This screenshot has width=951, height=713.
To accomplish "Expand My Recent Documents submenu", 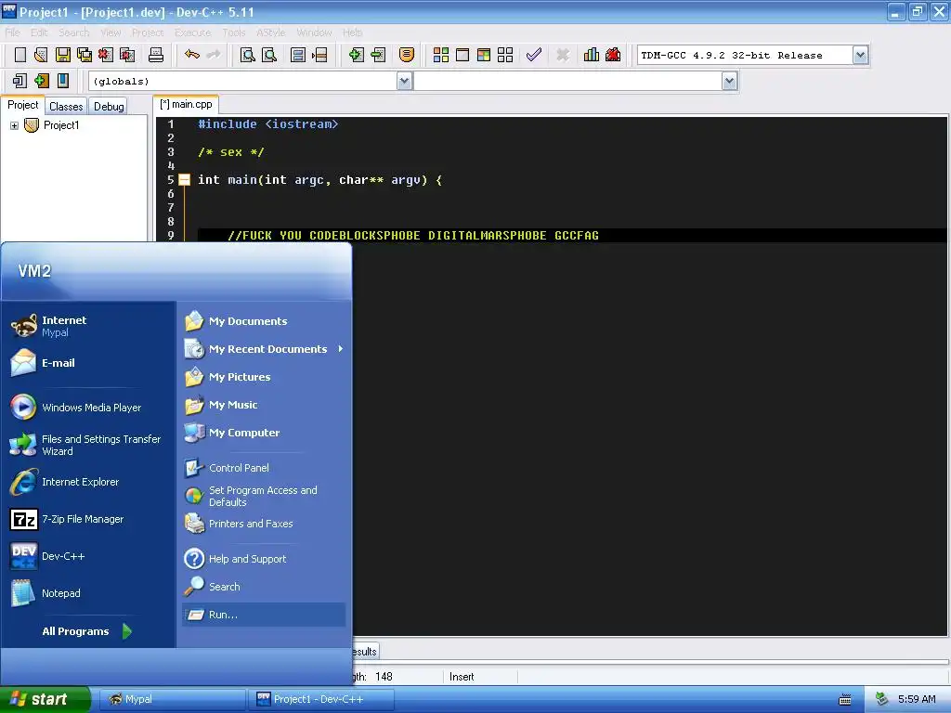I will click(x=265, y=349).
